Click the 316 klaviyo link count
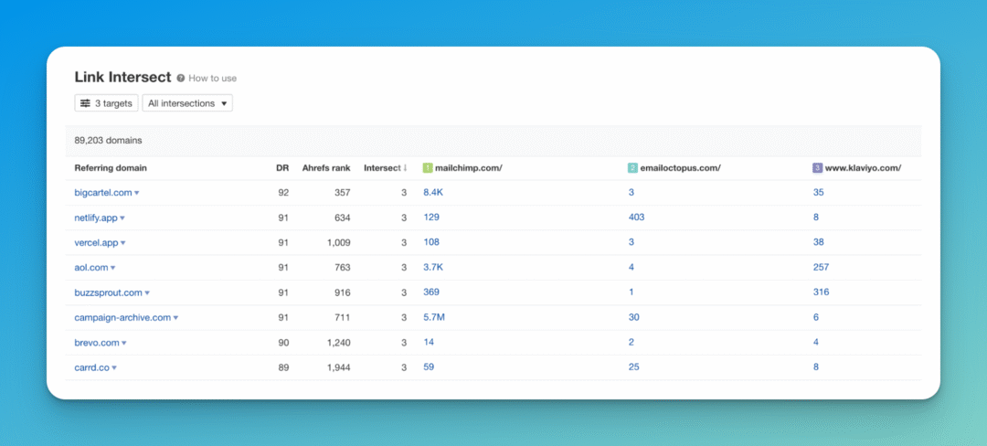This screenshot has width=987, height=446. click(x=821, y=292)
